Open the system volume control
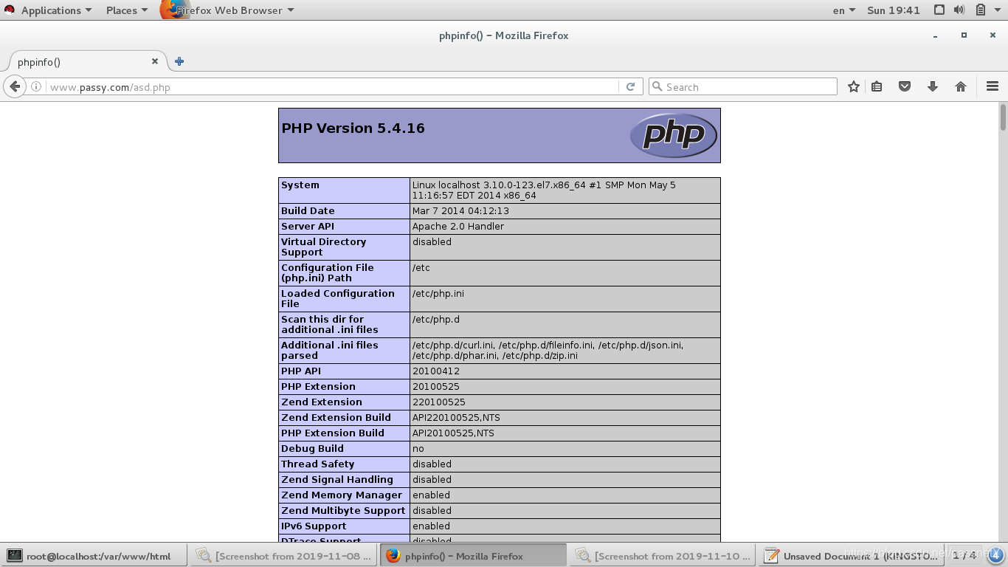Screen dimensions: 1008x567 [x=959, y=10]
